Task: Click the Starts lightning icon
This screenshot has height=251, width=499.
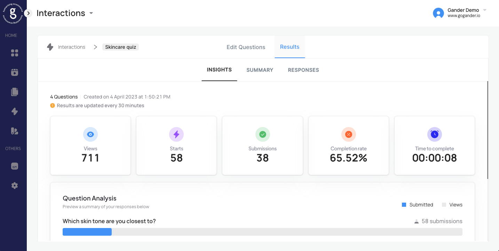Action: click(176, 134)
